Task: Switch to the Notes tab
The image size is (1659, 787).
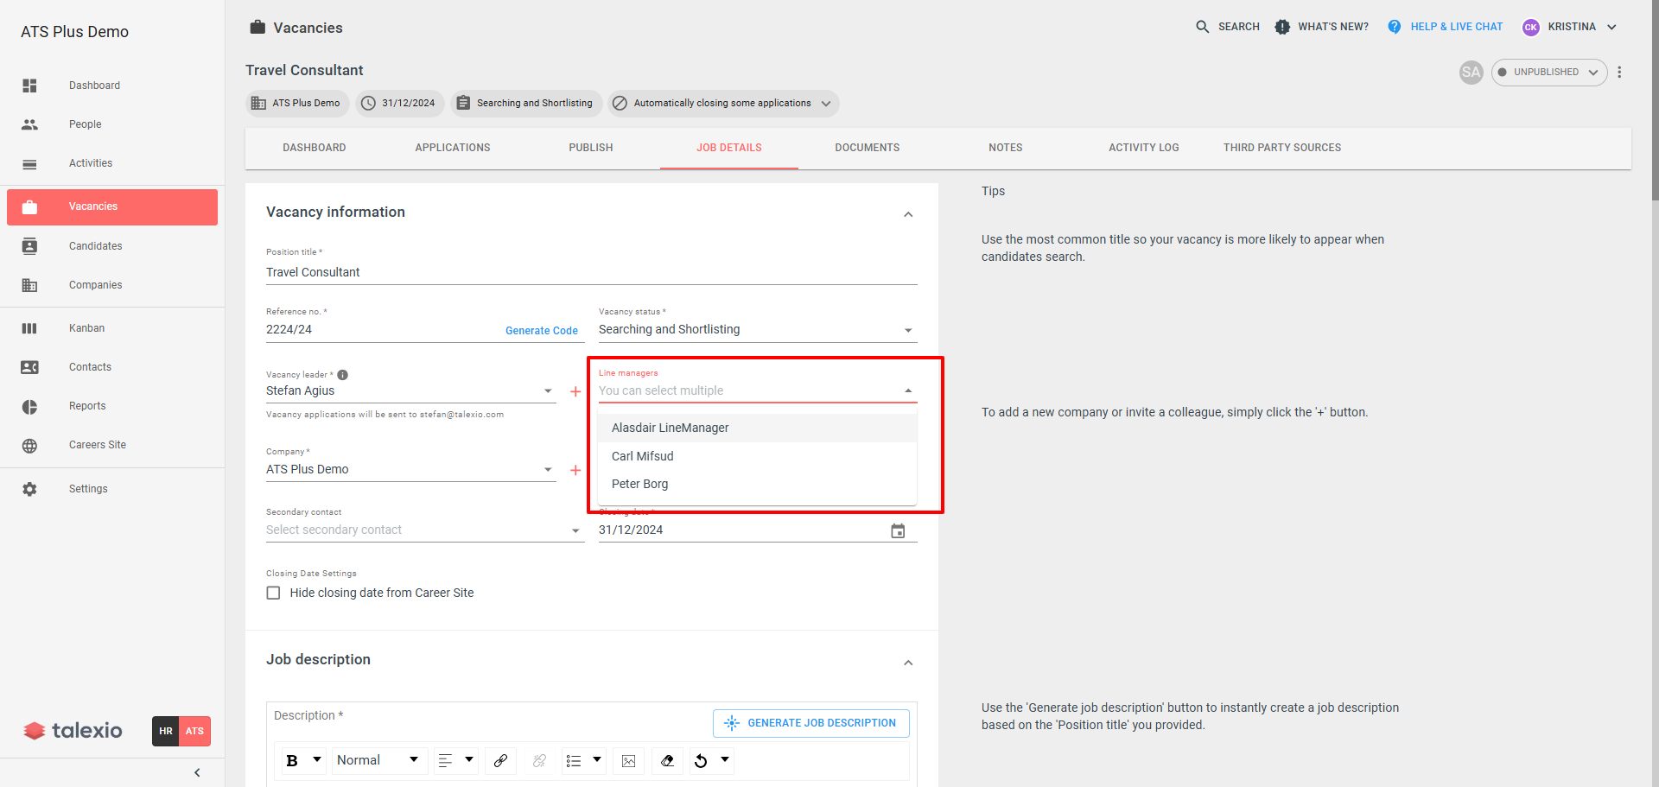Action: pyautogui.click(x=1006, y=148)
